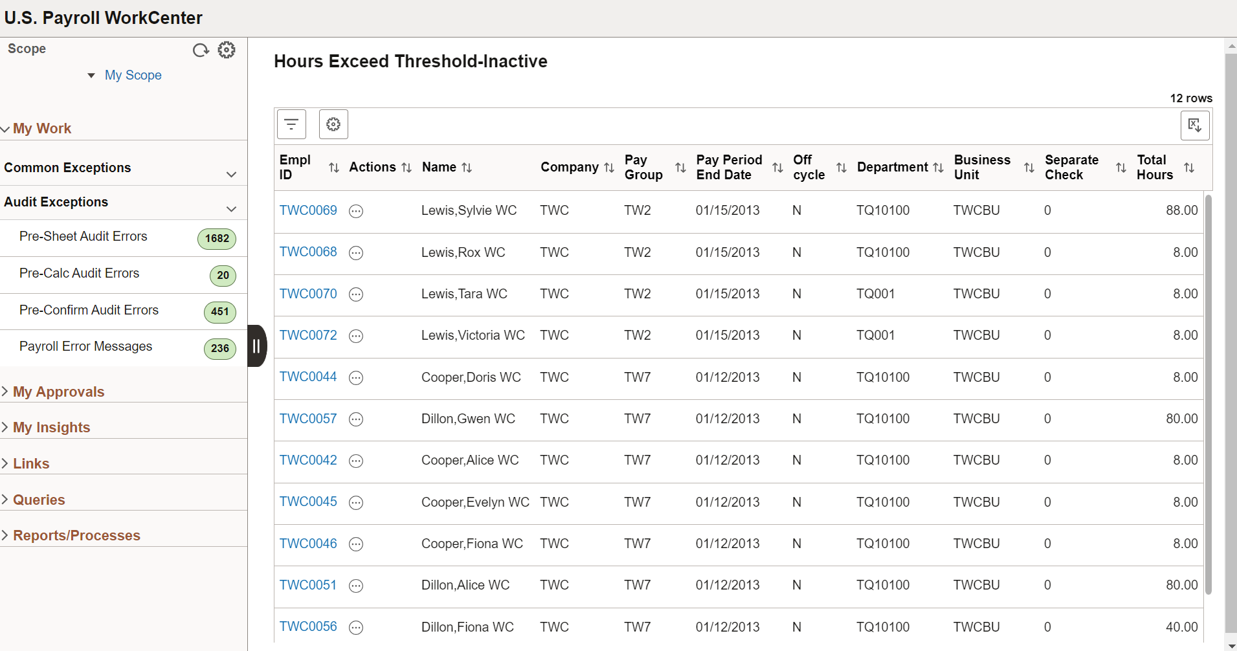Open grid personalize gear icon
The height and width of the screenshot is (651, 1237).
[333, 124]
